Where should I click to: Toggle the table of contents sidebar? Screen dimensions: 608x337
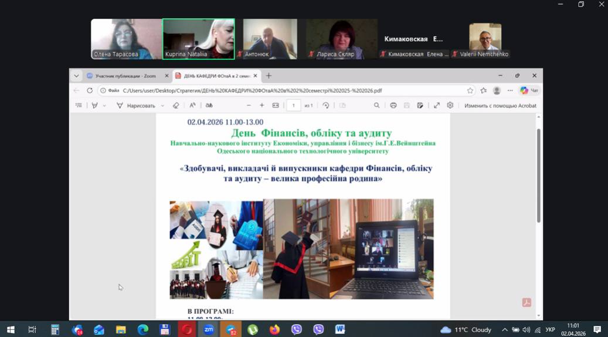pos(79,106)
